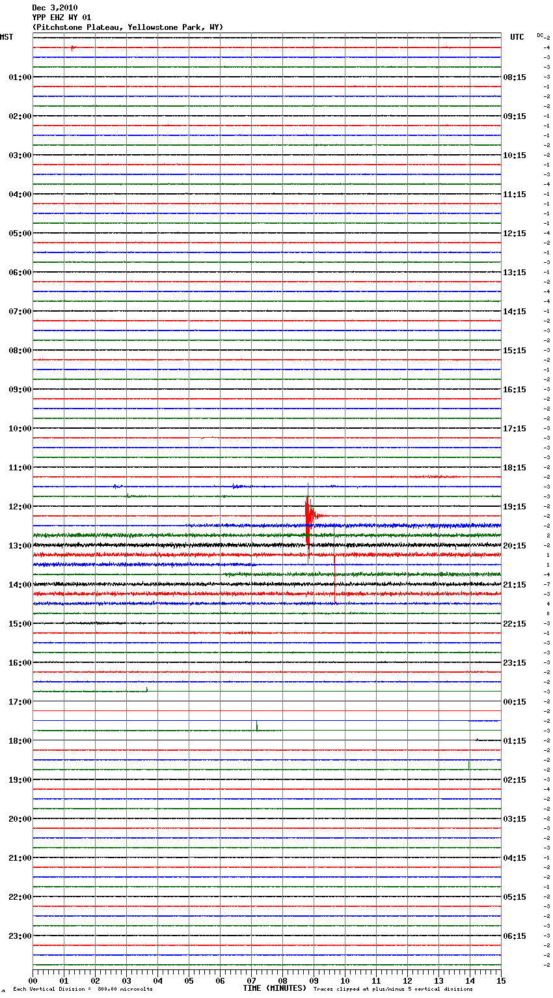Click the 21:15 UTC time label
The width and height of the screenshot is (553, 998).
(515, 585)
